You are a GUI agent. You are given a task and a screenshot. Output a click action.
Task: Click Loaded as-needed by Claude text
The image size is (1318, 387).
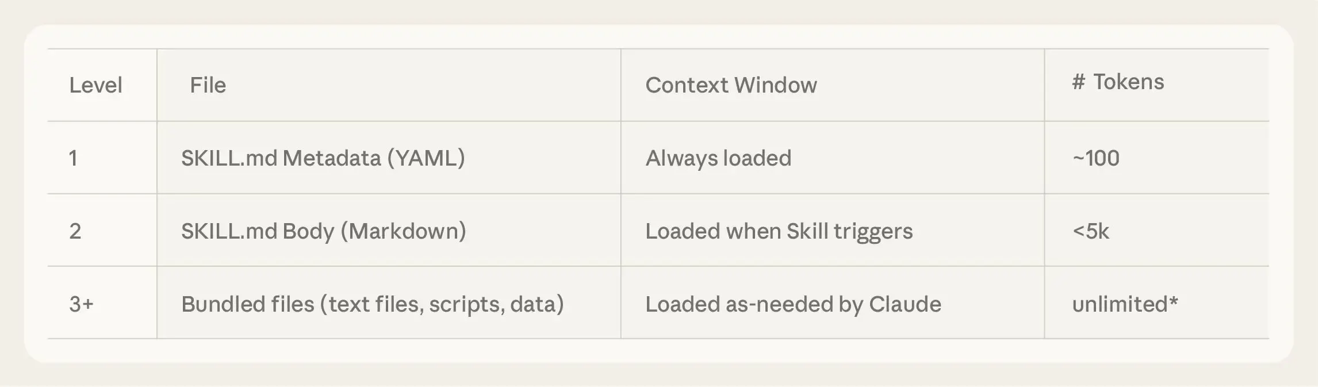(x=793, y=304)
